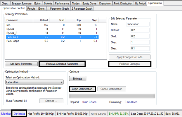Select the MA parameter row
Viewport: 182px width, 117px height.
(x=52, y=25)
